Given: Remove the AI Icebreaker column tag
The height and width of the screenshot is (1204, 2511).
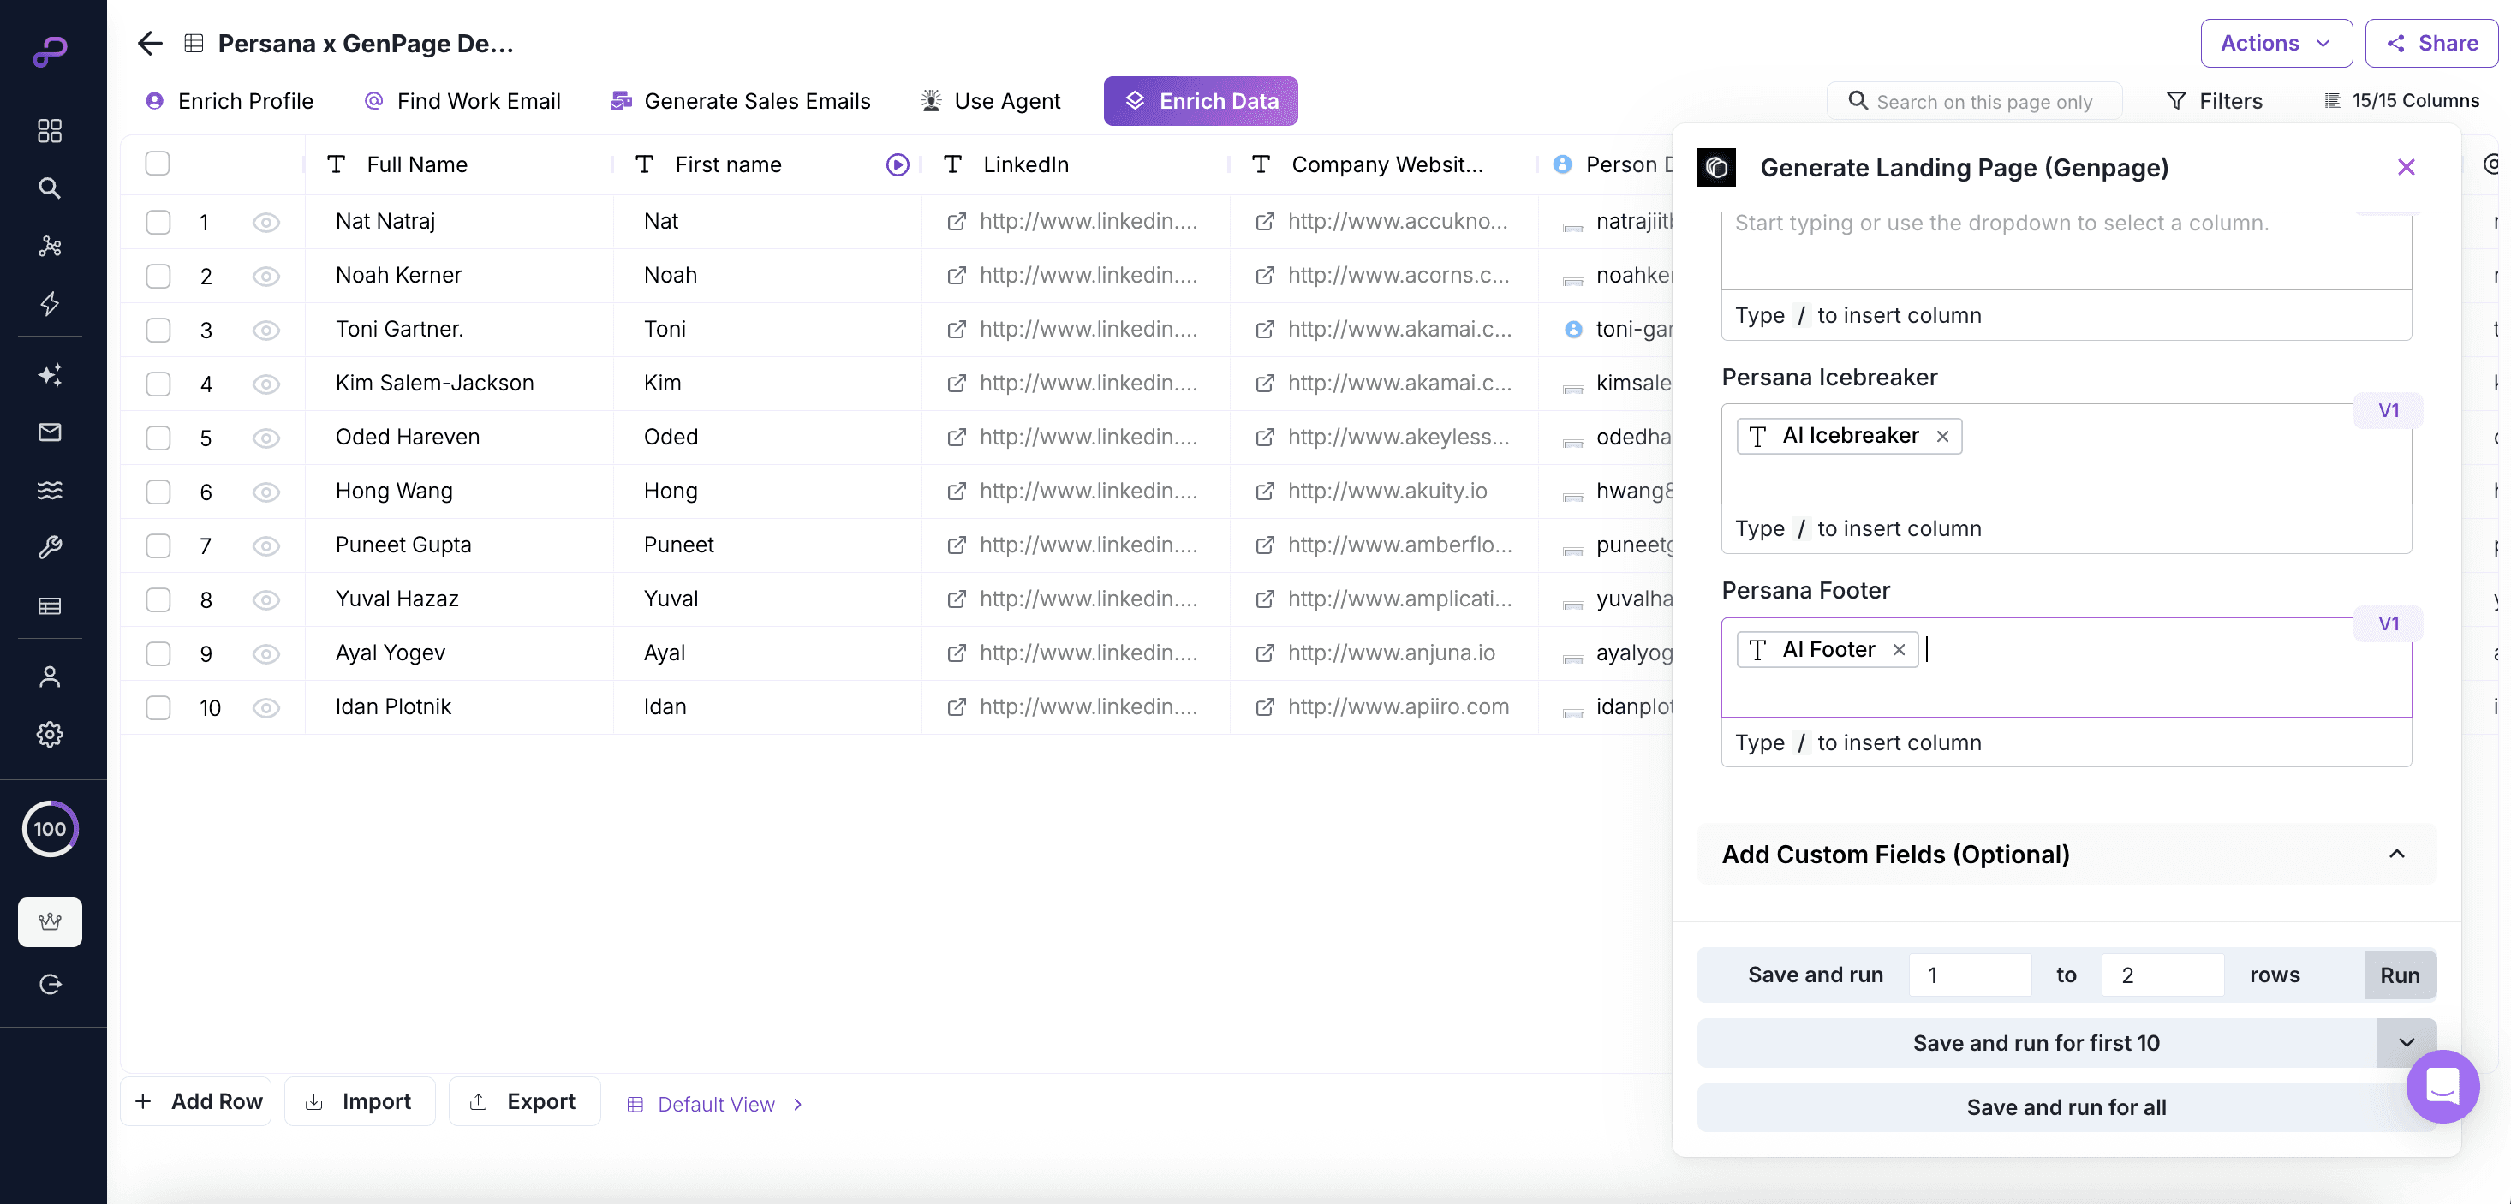Looking at the screenshot, I should (1941, 436).
